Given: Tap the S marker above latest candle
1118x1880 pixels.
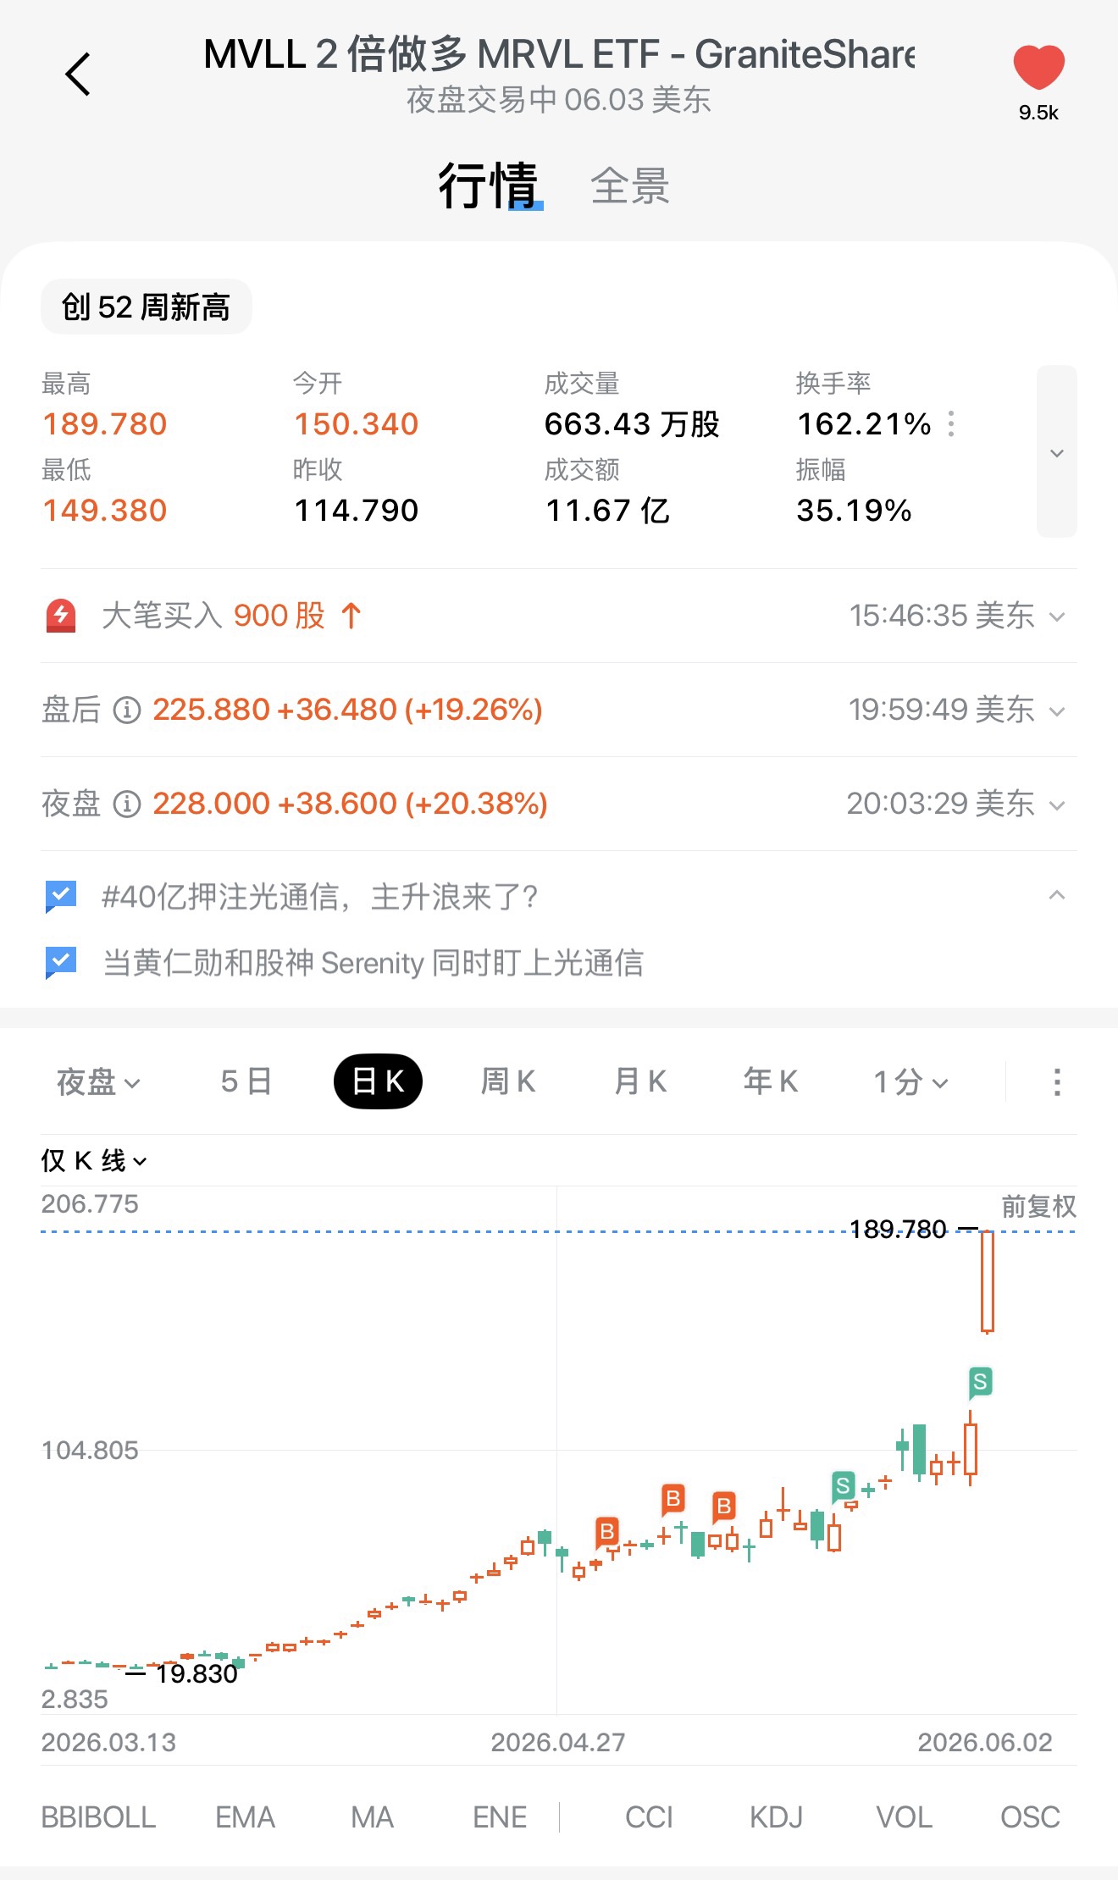Looking at the screenshot, I should 980,1382.
